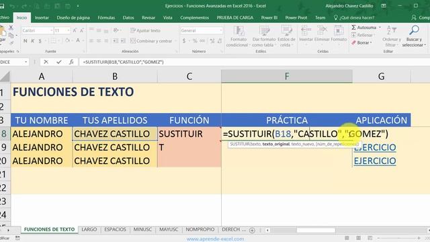Click the Borders icon

53,41
